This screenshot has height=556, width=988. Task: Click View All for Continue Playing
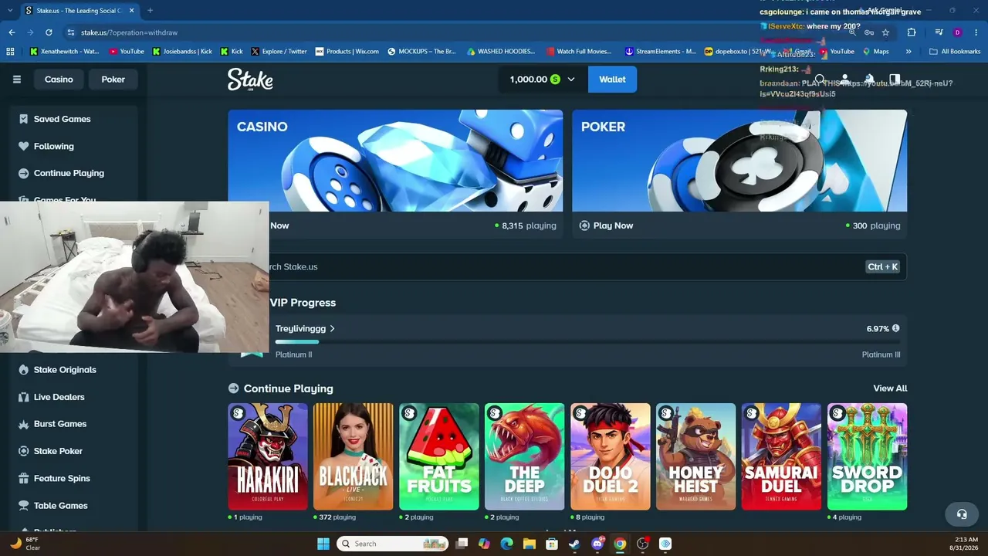click(890, 388)
